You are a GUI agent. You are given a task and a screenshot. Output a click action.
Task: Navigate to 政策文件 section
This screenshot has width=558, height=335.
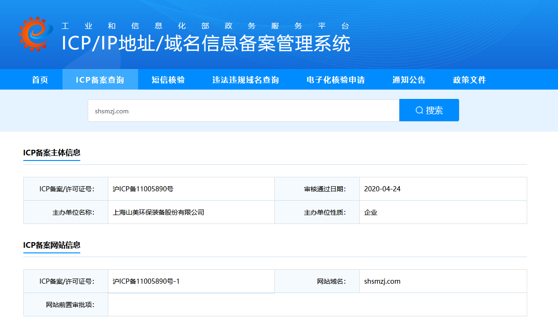pyautogui.click(x=469, y=80)
